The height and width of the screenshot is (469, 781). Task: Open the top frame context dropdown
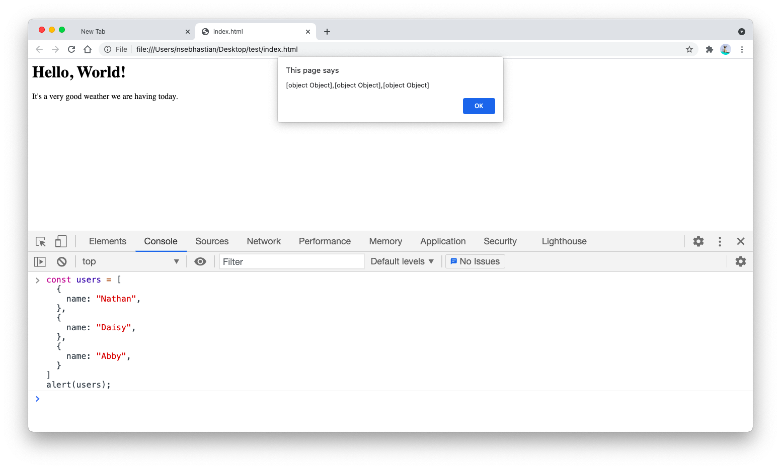point(131,261)
